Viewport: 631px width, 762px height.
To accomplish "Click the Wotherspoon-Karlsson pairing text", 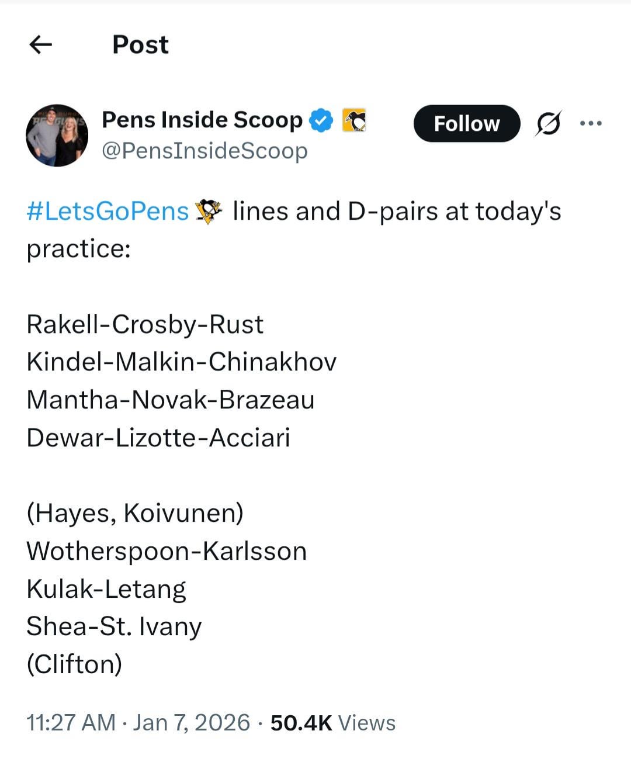I will click(x=167, y=551).
